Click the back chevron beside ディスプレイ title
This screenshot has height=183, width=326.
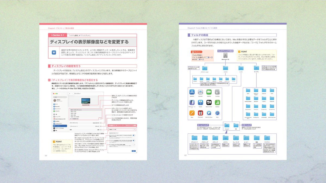pos(70,94)
